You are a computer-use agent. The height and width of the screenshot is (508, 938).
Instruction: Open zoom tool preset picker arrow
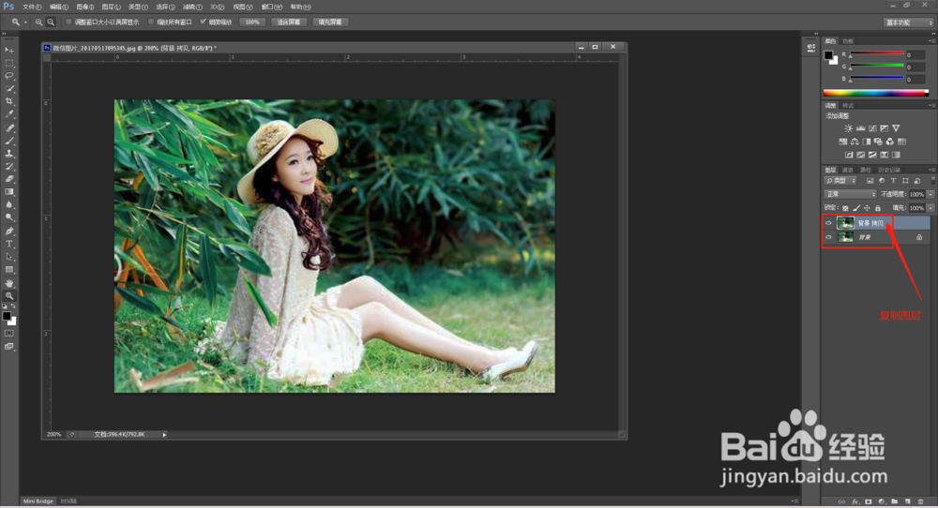(x=25, y=22)
